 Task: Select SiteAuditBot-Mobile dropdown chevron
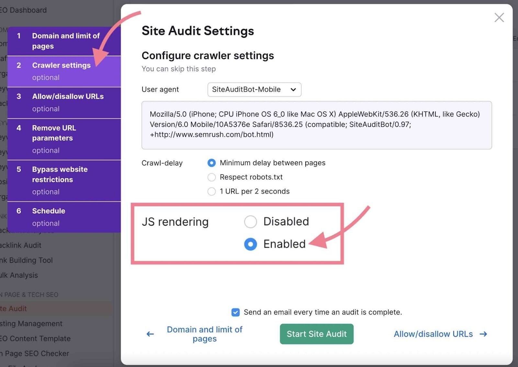293,90
